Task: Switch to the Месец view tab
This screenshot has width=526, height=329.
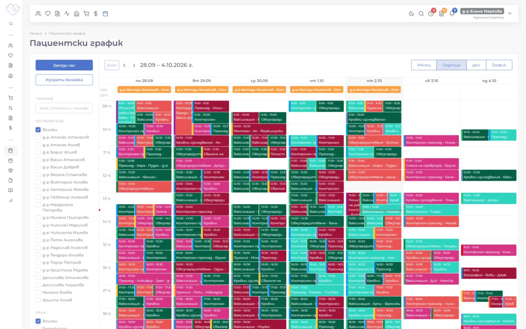Action: (424, 65)
